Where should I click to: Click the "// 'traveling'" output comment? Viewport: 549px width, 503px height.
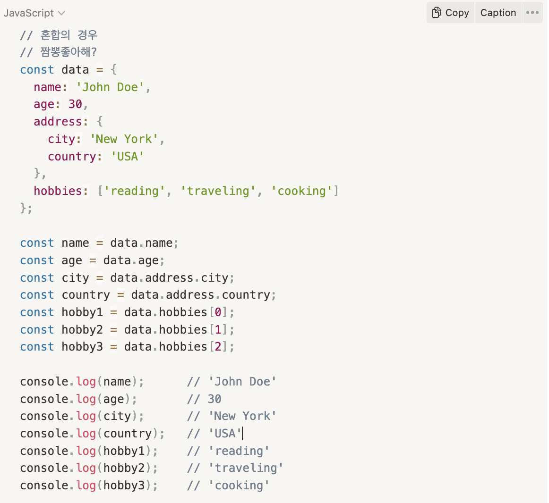tap(235, 468)
